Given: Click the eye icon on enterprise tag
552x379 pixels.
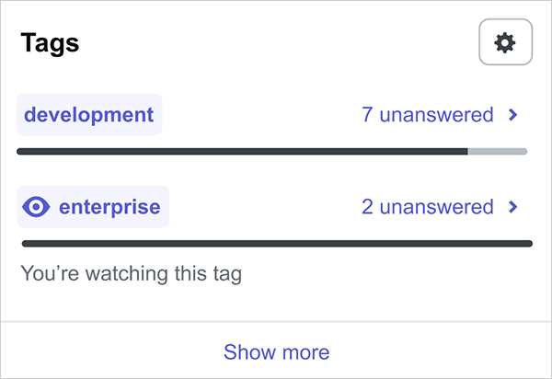Looking at the screenshot, I should click(36, 207).
